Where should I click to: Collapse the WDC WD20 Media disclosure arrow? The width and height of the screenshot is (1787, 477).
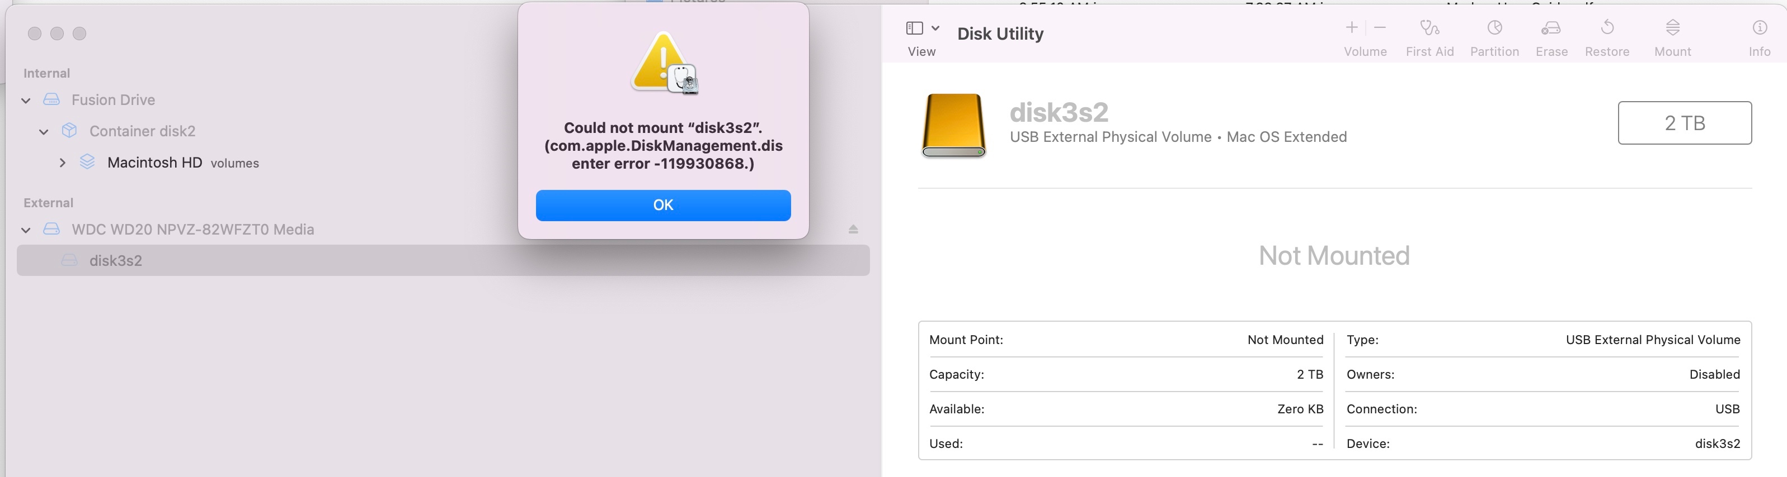26,230
